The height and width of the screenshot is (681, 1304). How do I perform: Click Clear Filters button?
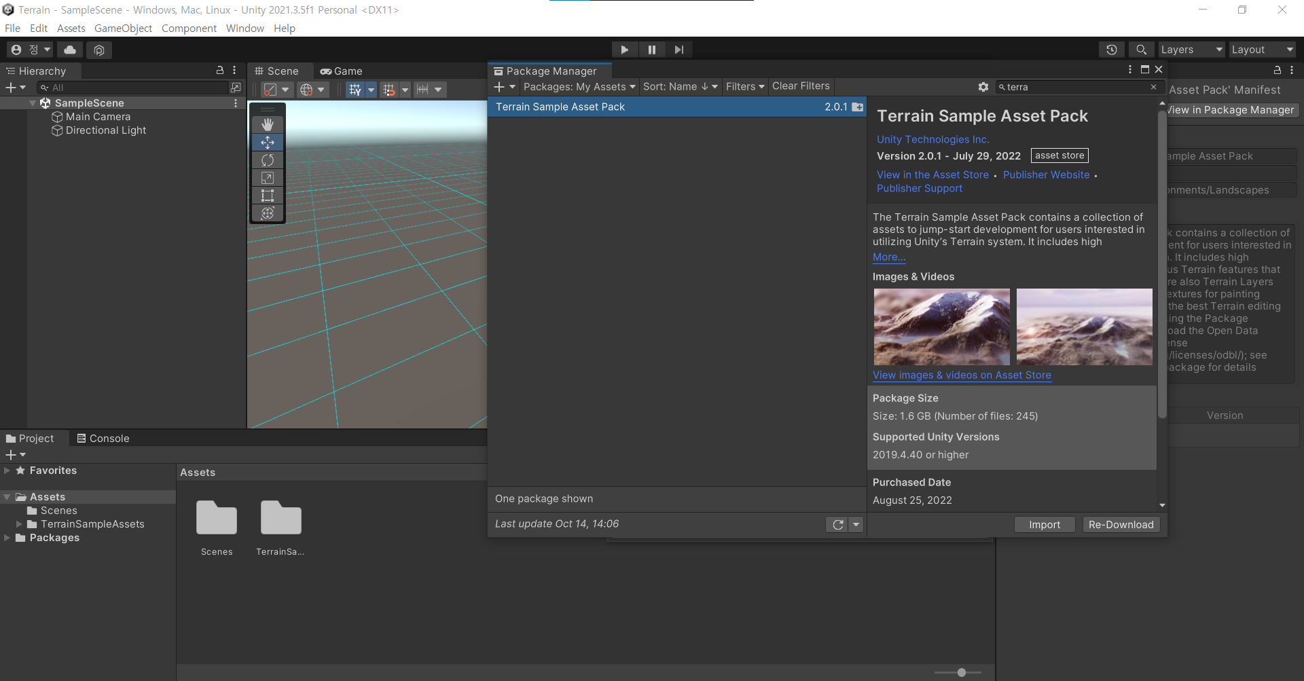[801, 86]
